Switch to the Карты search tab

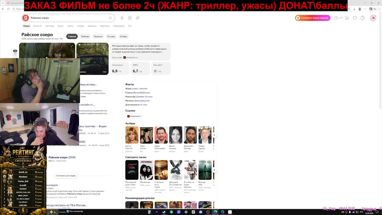70,26
